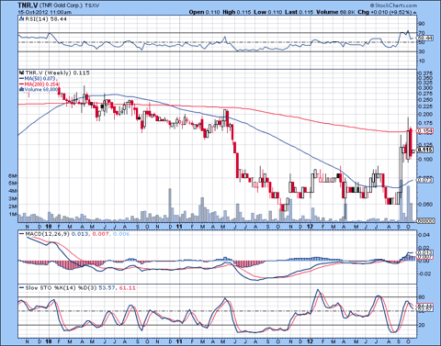This screenshot has width=441, height=346.
Task: Click the volume bars icon in the price legend
Action: pyautogui.click(x=21, y=89)
